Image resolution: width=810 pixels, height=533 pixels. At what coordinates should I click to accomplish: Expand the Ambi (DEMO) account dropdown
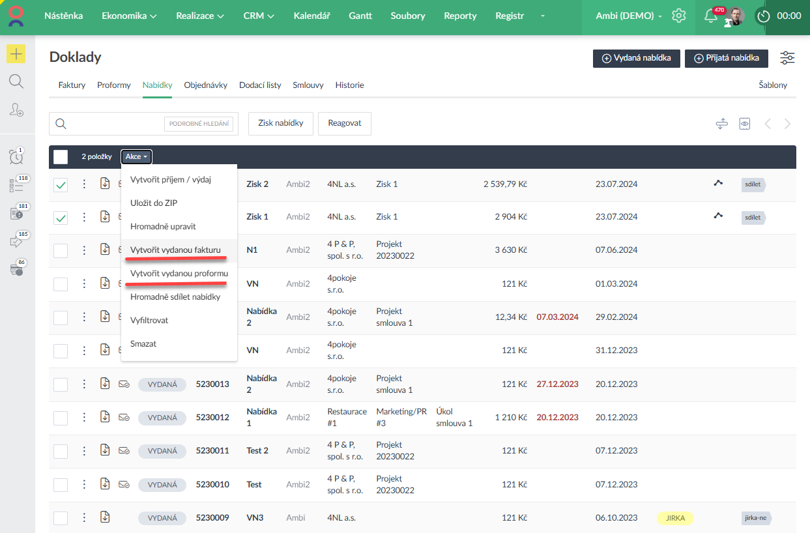629,16
